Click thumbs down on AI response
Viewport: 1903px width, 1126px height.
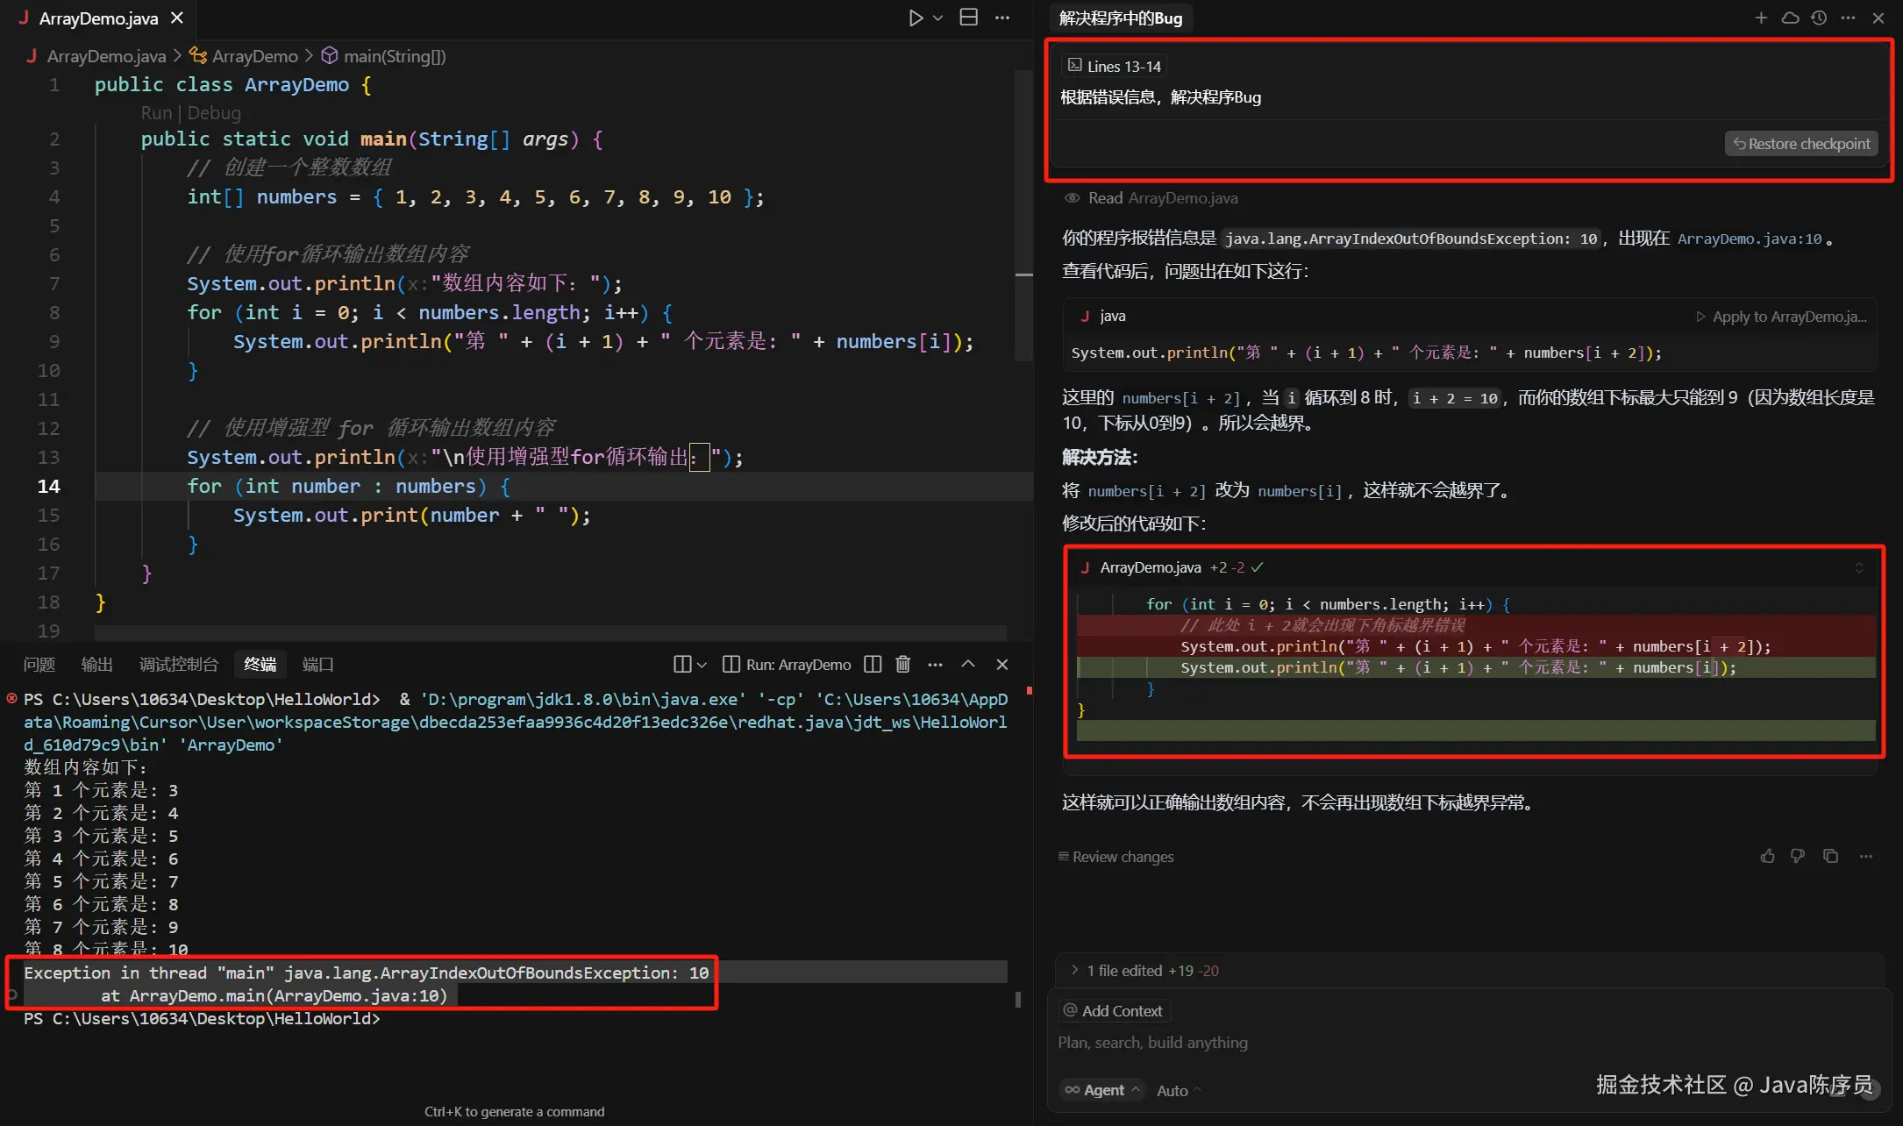tap(1798, 856)
